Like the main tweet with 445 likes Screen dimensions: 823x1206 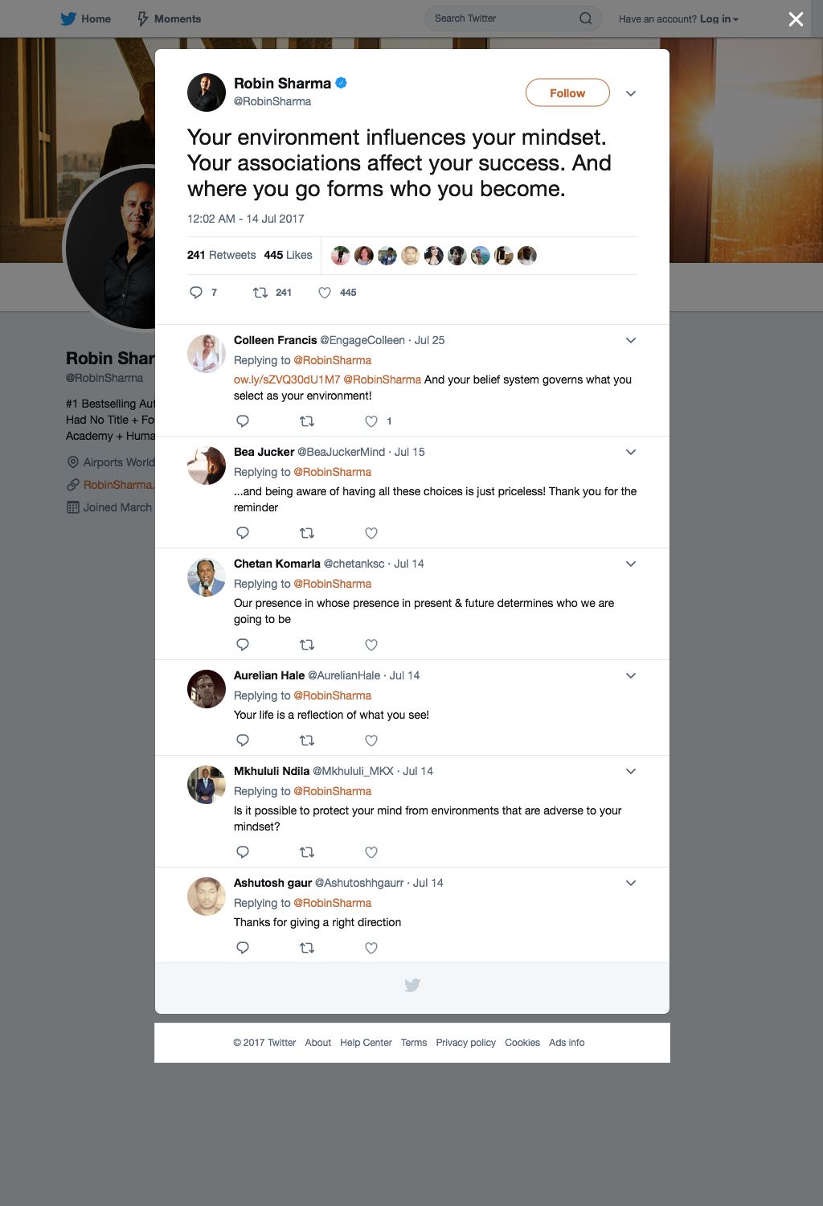(325, 293)
